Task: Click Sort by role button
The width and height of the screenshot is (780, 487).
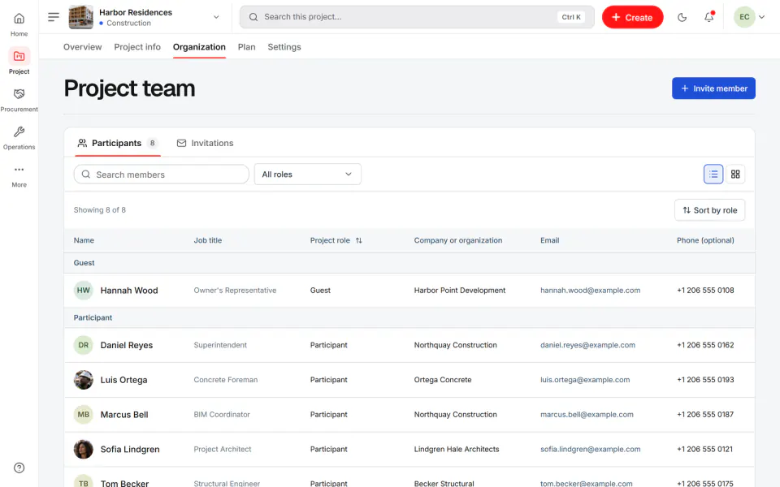Action: click(x=709, y=210)
